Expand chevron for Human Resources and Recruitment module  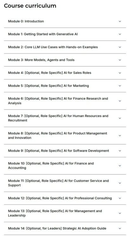click(120, 118)
